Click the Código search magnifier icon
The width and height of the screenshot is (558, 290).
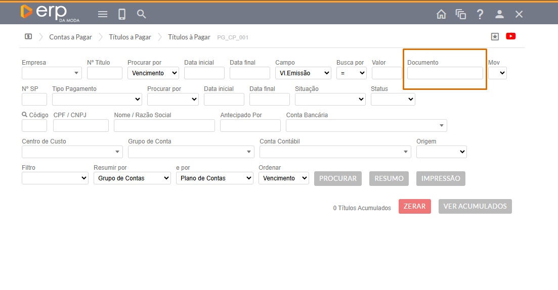pos(24,115)
